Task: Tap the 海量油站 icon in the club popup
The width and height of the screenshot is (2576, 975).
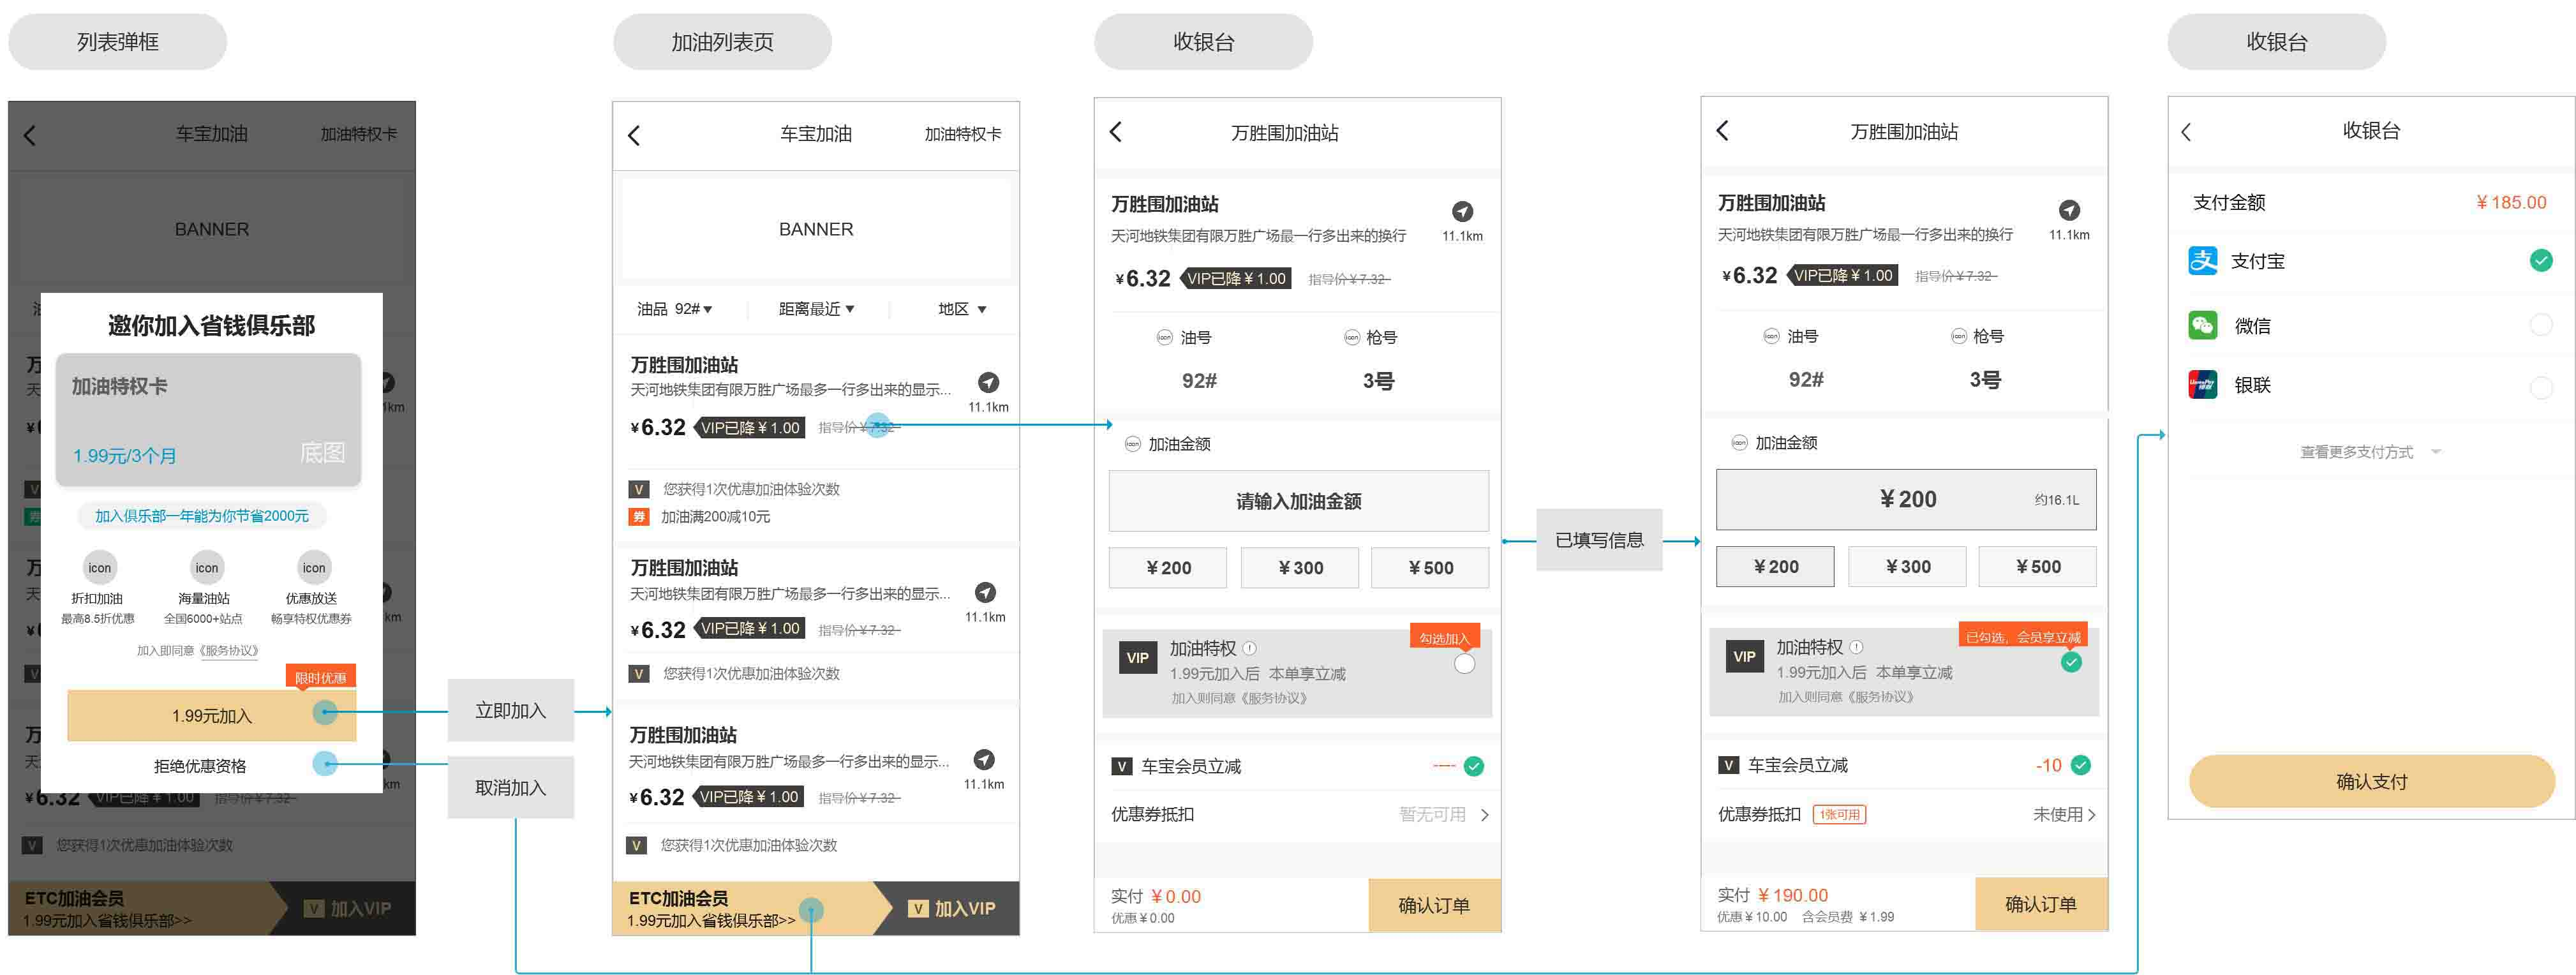Action: (x=206, y=567)
